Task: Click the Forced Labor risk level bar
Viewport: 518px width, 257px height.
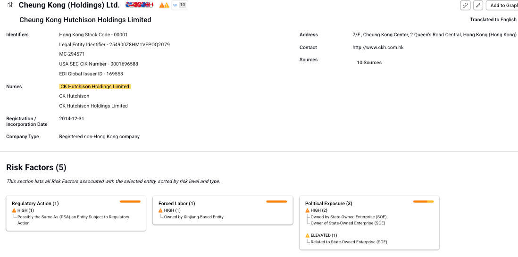Action: click(x=277, y=201)
